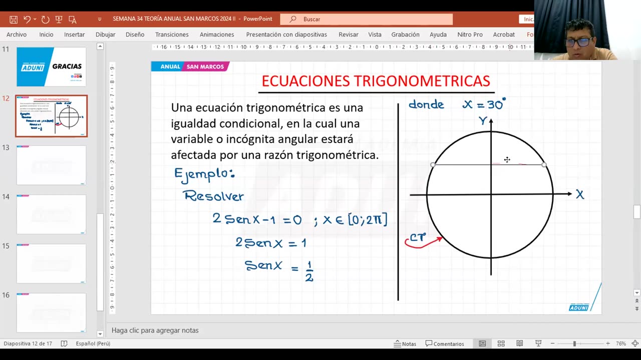Click thumbnail pane scroll down arrow
The image size is (641, 360).
100,333
